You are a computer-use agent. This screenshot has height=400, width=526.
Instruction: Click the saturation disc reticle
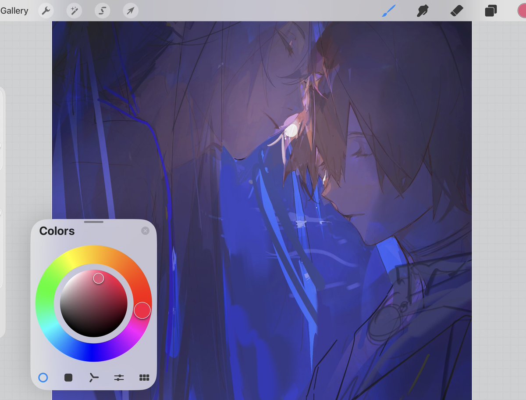coord(99,278)
